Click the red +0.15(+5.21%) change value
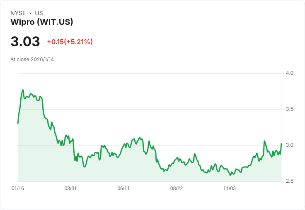 (70, 42)
